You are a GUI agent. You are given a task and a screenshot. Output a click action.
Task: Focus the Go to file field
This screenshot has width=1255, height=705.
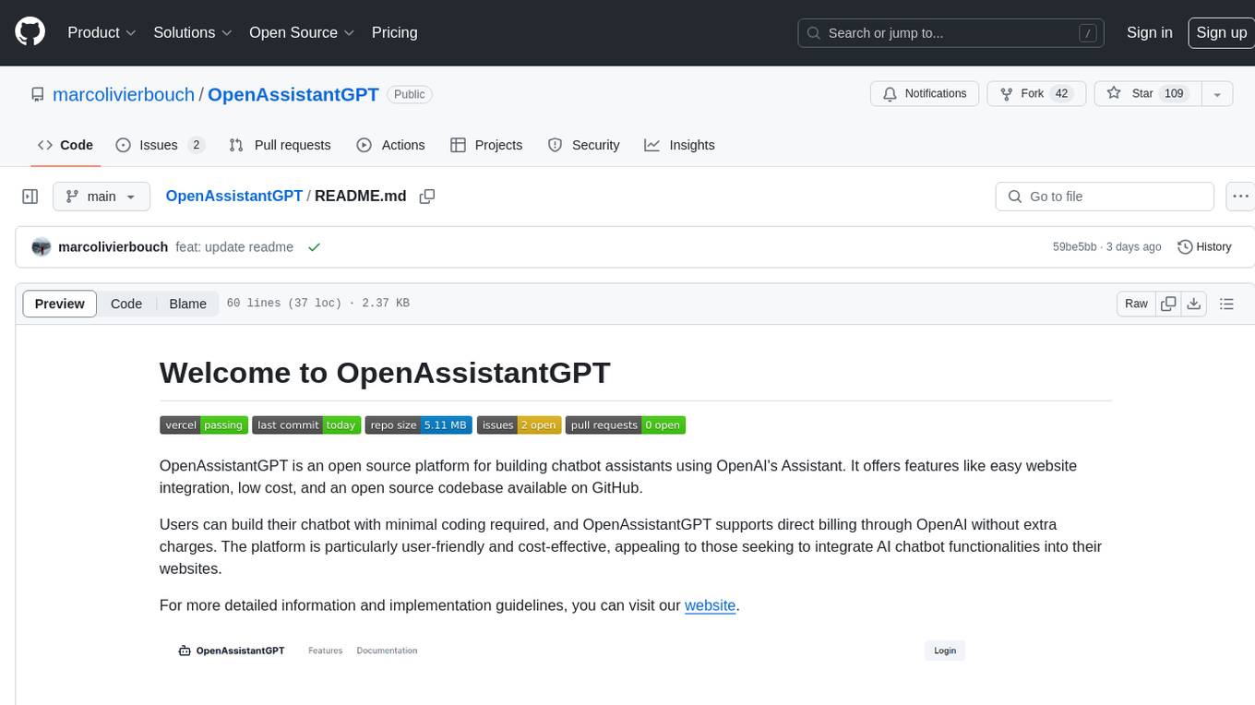click(x=1105, y=197)
